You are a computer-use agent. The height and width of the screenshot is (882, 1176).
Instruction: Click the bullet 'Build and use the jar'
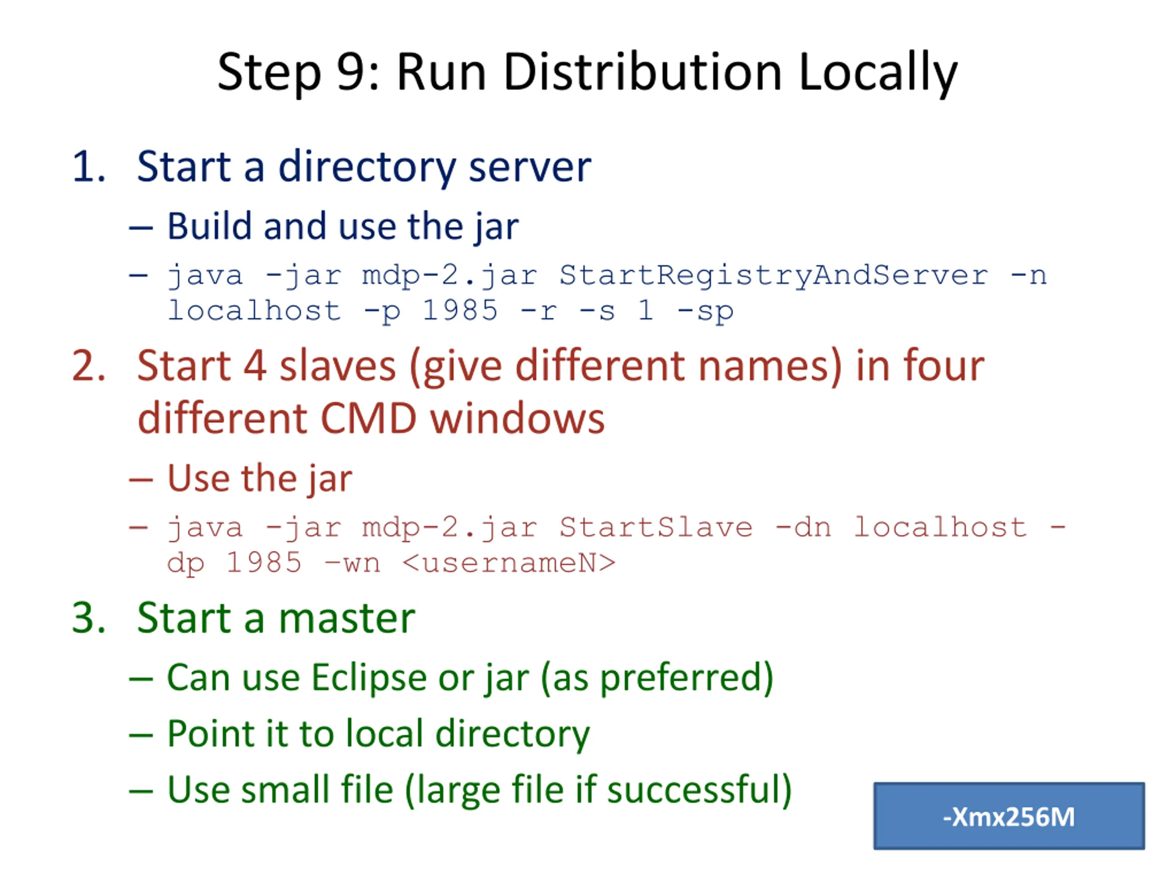coord(343,227)
